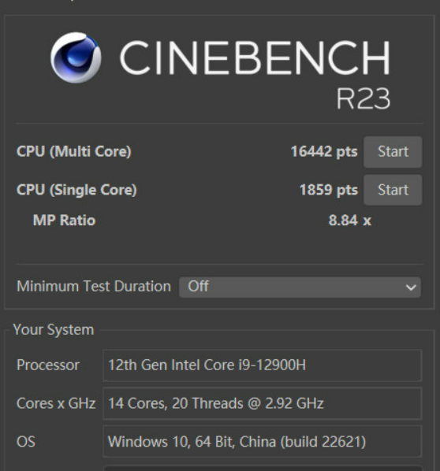Screen dimensions: 440x471
Task: Click the Cores x GHz info field
Action: pyautogui.click(x=263, y=403)
